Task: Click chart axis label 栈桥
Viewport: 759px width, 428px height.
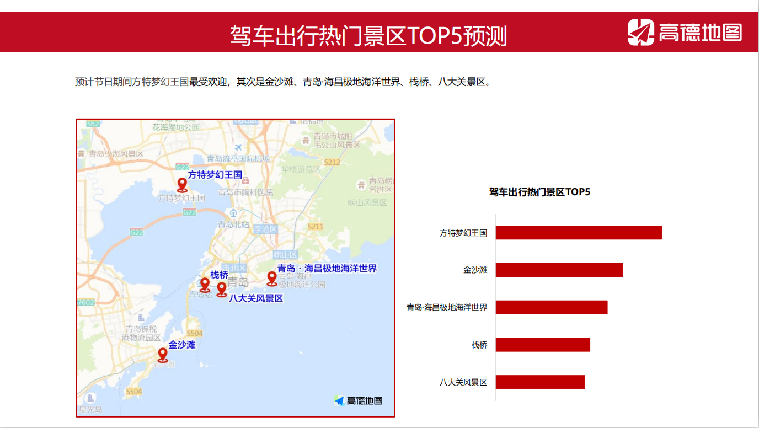Action: 479,345
